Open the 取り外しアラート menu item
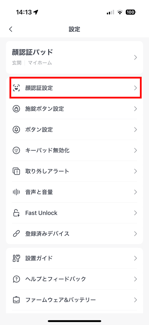The height and width of the screenshot is (325, 149). click(x=74, y=171)
